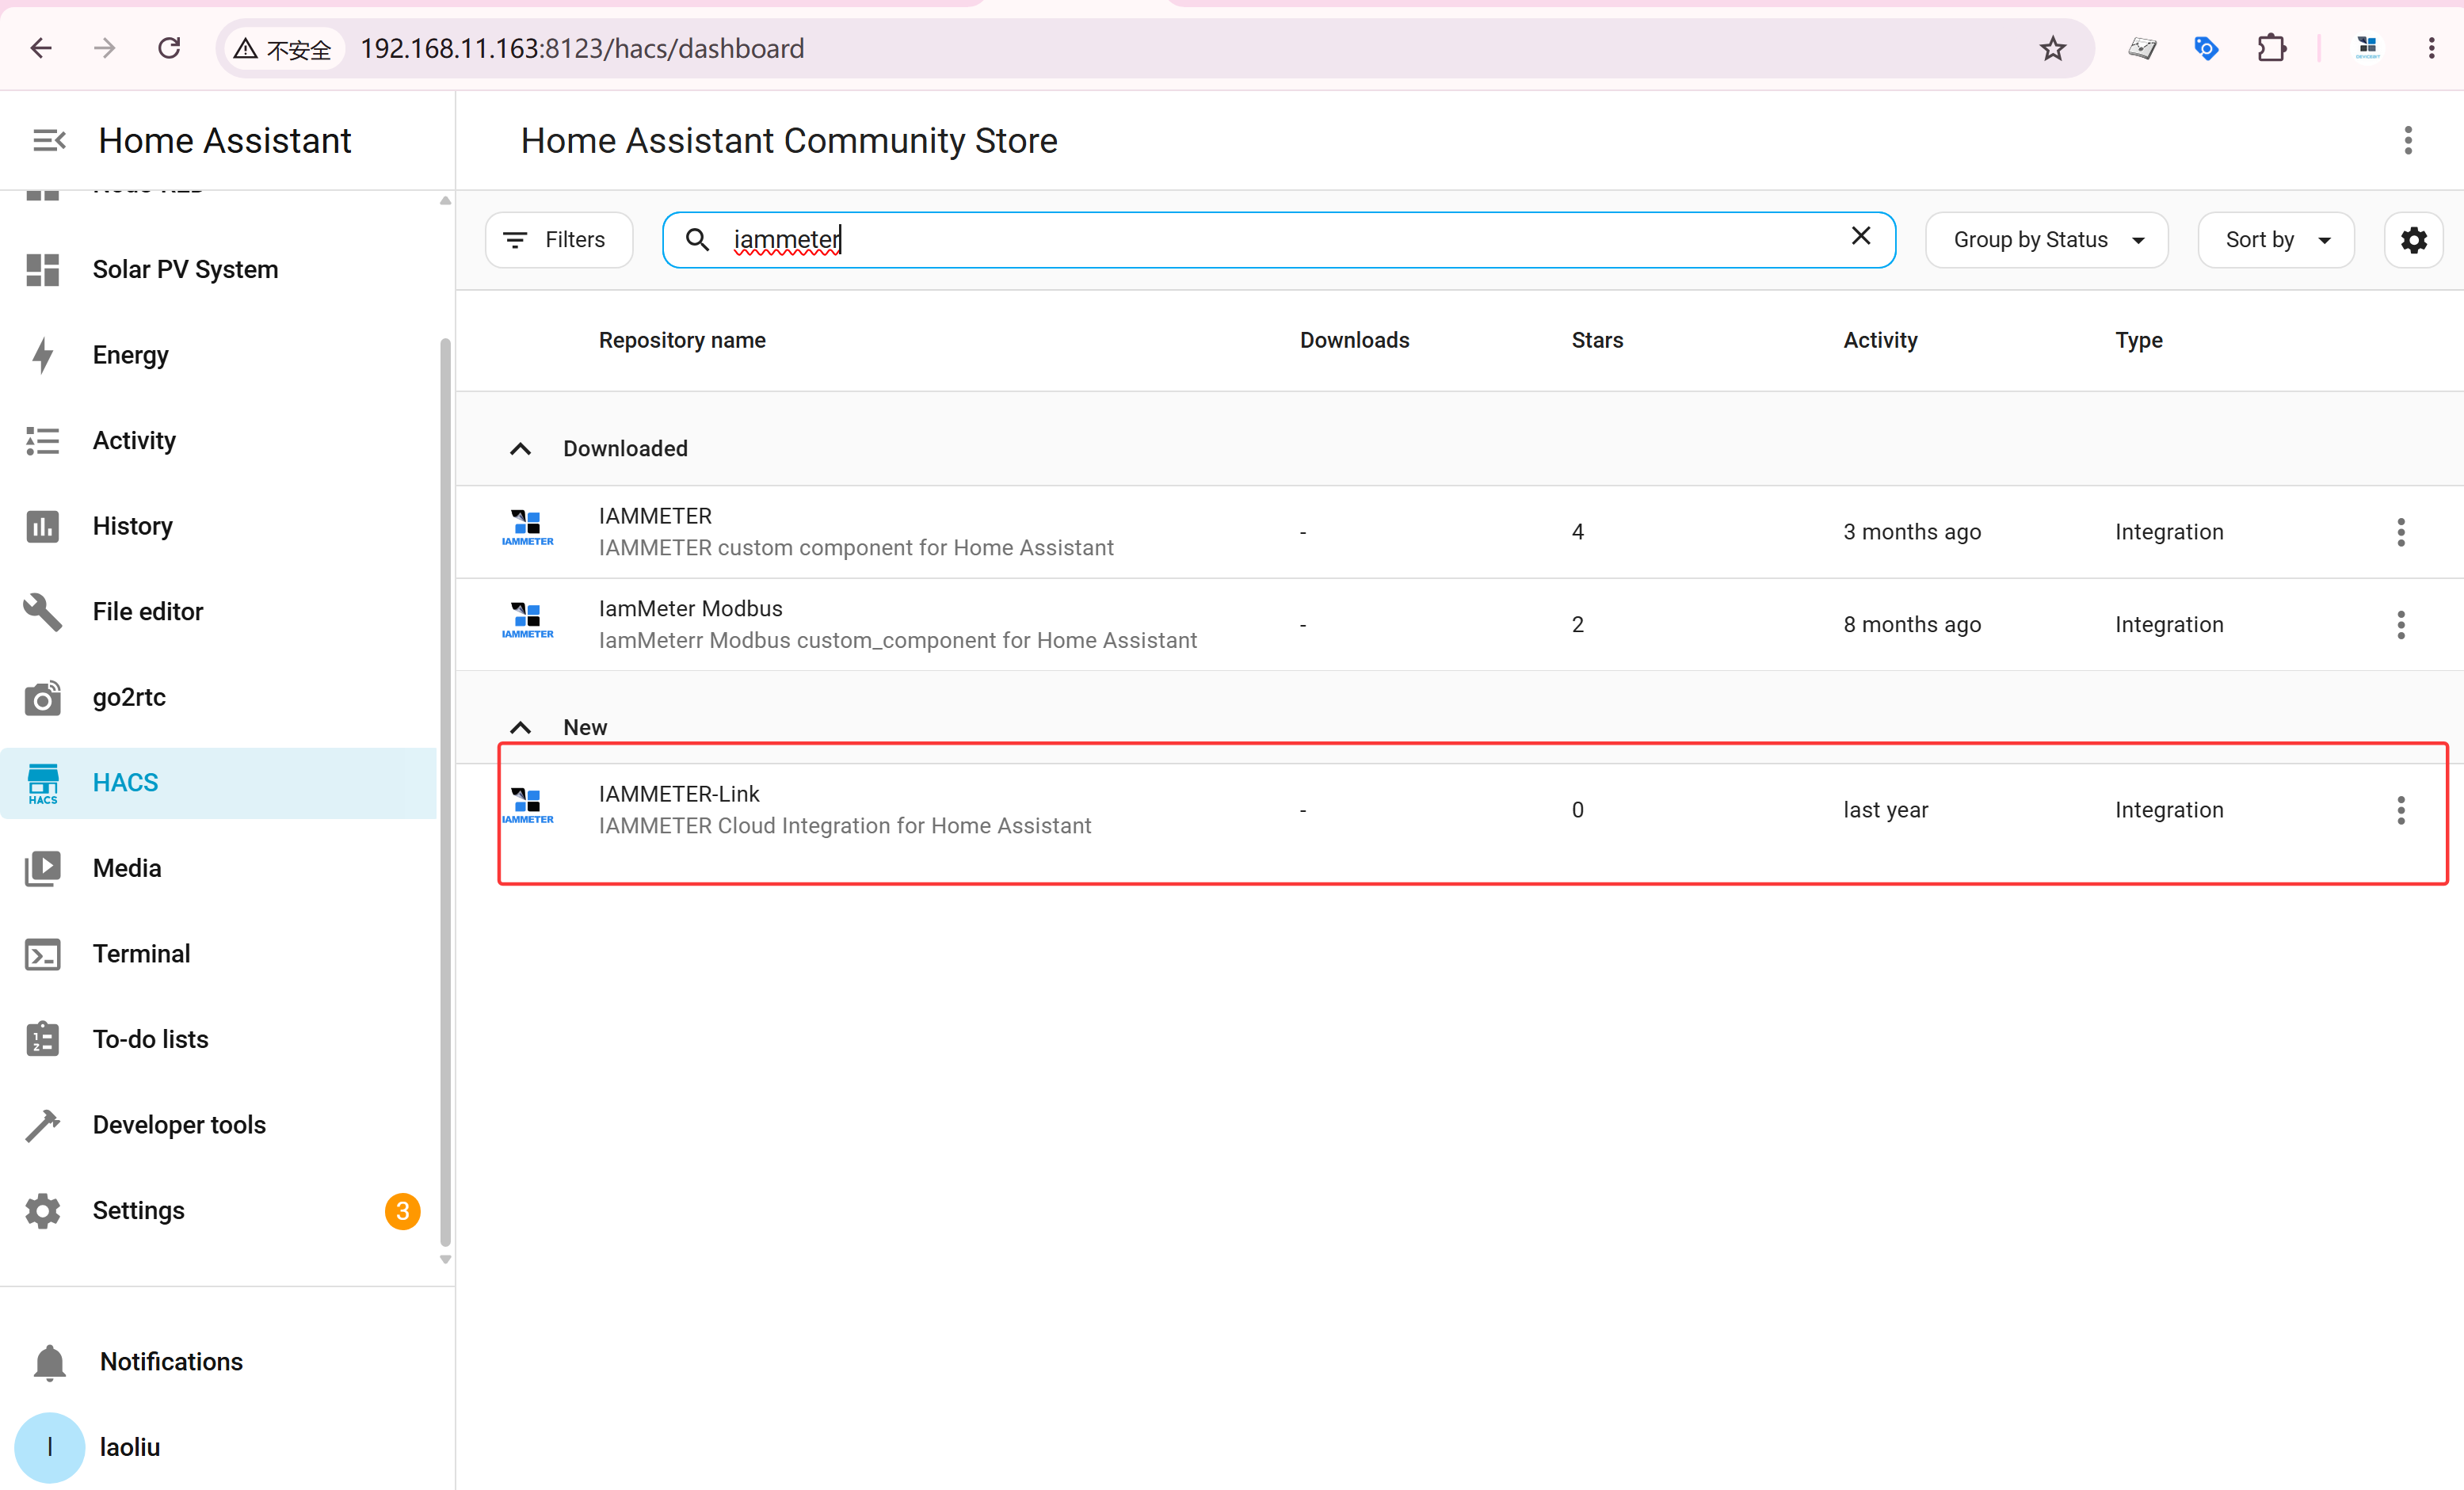Screen dimensions: 2464x1490
Task: Click the not secure warning badge
Action: (284, 48)
